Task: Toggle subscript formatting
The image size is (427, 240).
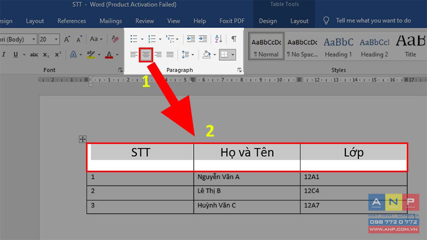Action: pos(46,55)
